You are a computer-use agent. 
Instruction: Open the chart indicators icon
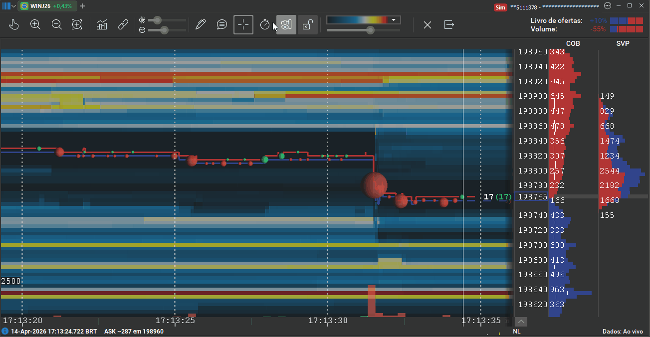click(102, 24)
